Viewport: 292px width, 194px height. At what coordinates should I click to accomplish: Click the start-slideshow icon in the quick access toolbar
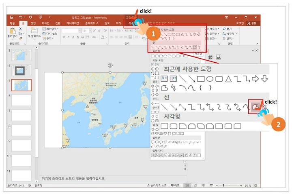click(x=40, y=17)
